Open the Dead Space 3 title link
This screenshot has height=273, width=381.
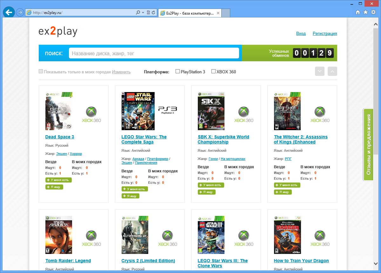tap(60, 137)
